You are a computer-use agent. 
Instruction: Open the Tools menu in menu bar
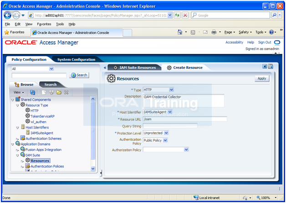(60, 24)
